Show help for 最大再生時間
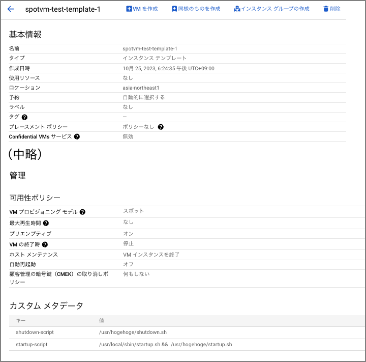This screenshot has width=366, height=362. (46, 223)
